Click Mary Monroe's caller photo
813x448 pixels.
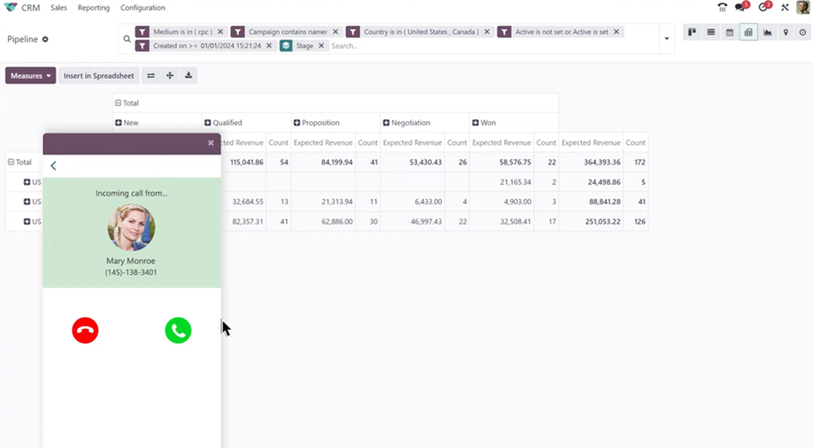tap(131, 228)
